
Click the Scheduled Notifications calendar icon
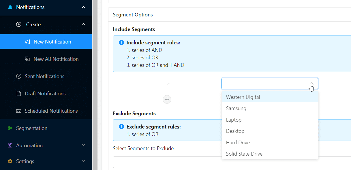pyautogui.click(x=19, y=111)
